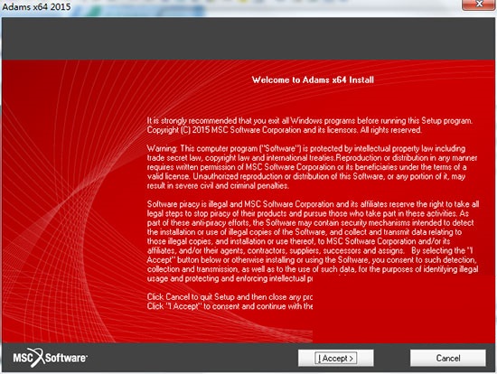Select the Warning paragraph about intellectual property
Viewport: 497px width, 374px height.
click(x=312, y=167)
